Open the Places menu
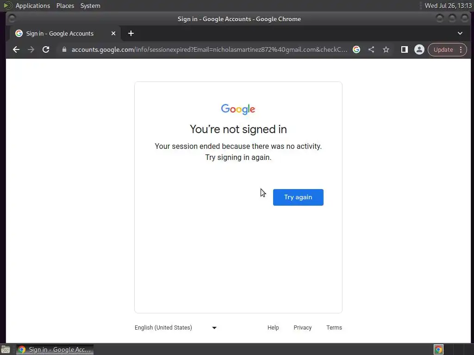Image resolution: width=474 pixels, height=355 pixels. (65, 6)
